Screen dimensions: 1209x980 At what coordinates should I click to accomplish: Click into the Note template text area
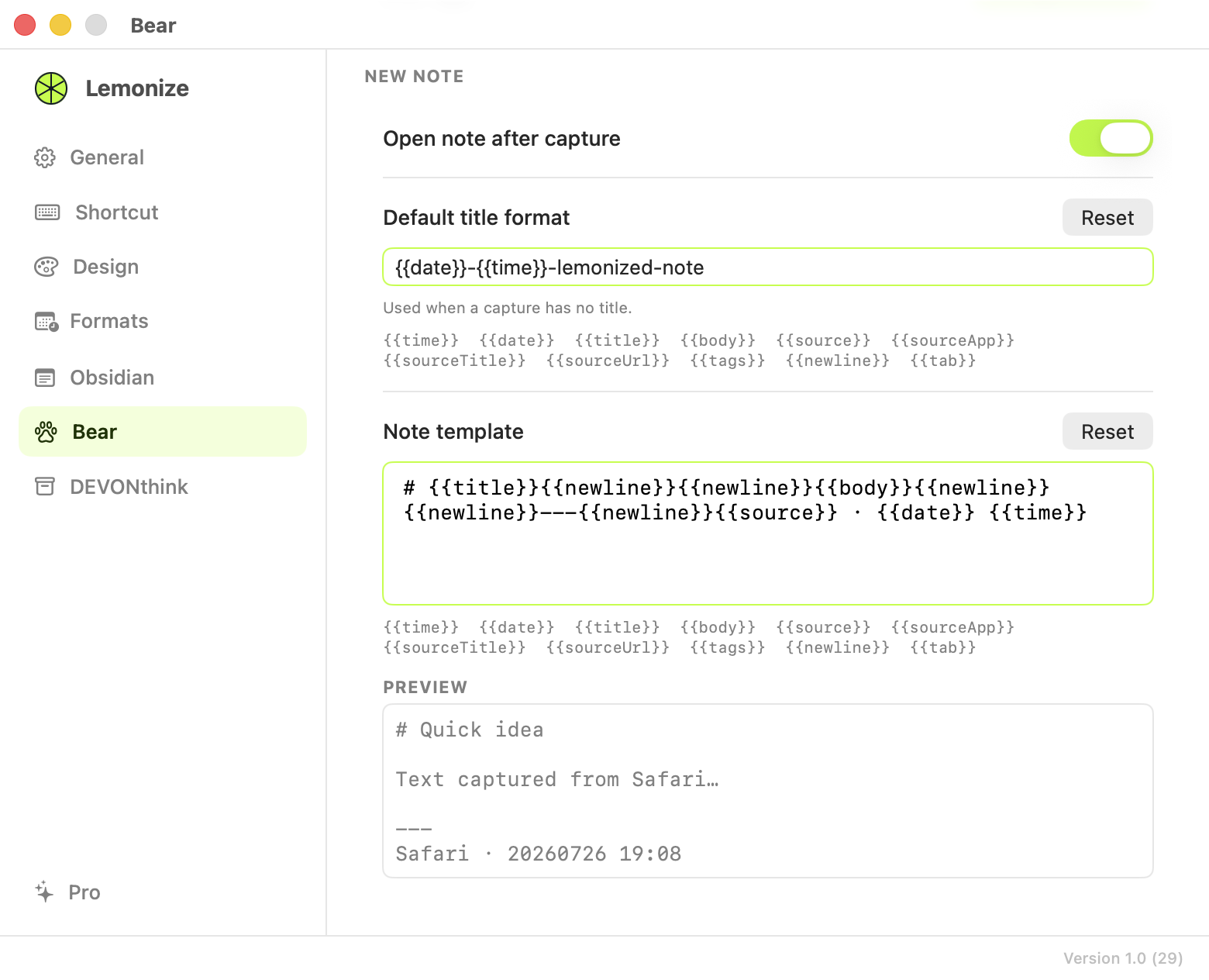[x=768, y=533]
